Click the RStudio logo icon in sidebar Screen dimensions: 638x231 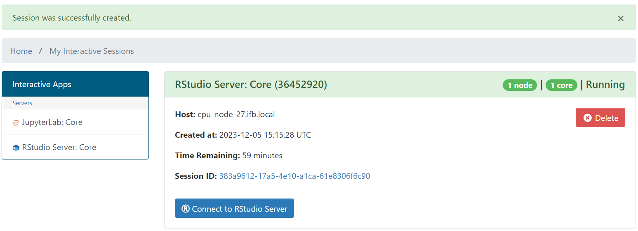pyautogui.click(x=16, y=148)
